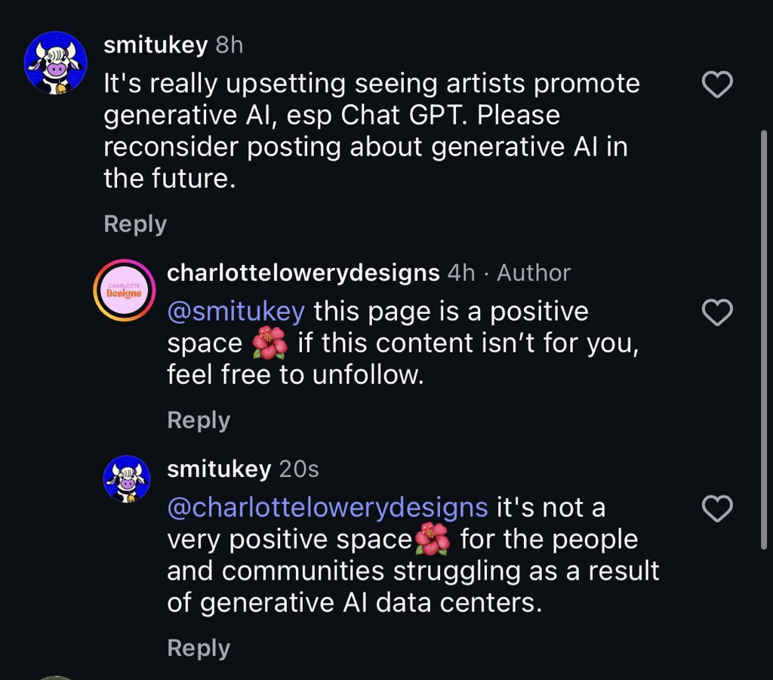Tap the Author label
The image size is (773, 680).
tap(534, 272)
